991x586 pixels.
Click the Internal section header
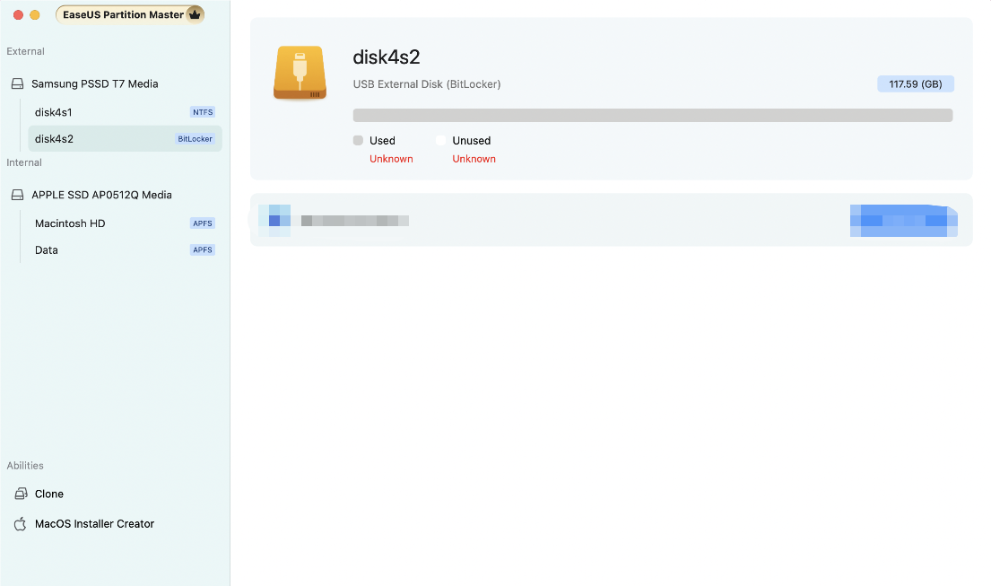[x=24, y=162]
